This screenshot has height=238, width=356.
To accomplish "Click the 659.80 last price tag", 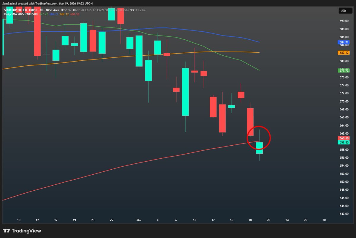I will click(344, 142).
